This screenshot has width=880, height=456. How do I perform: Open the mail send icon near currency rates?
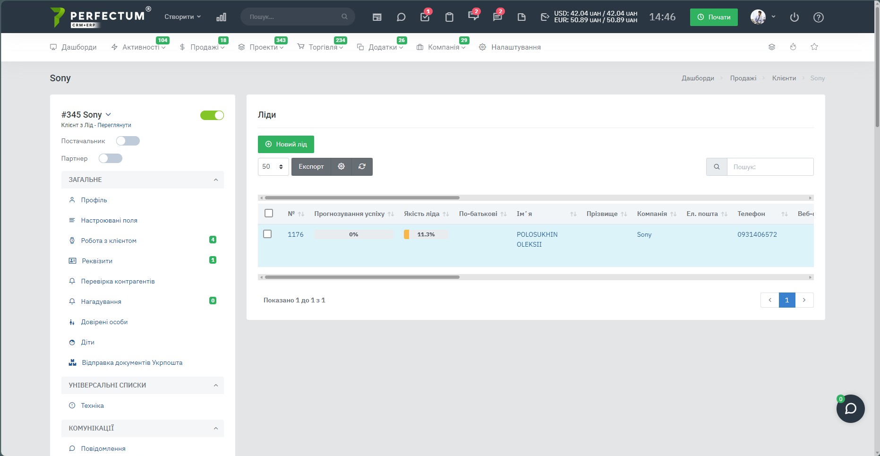545,17
